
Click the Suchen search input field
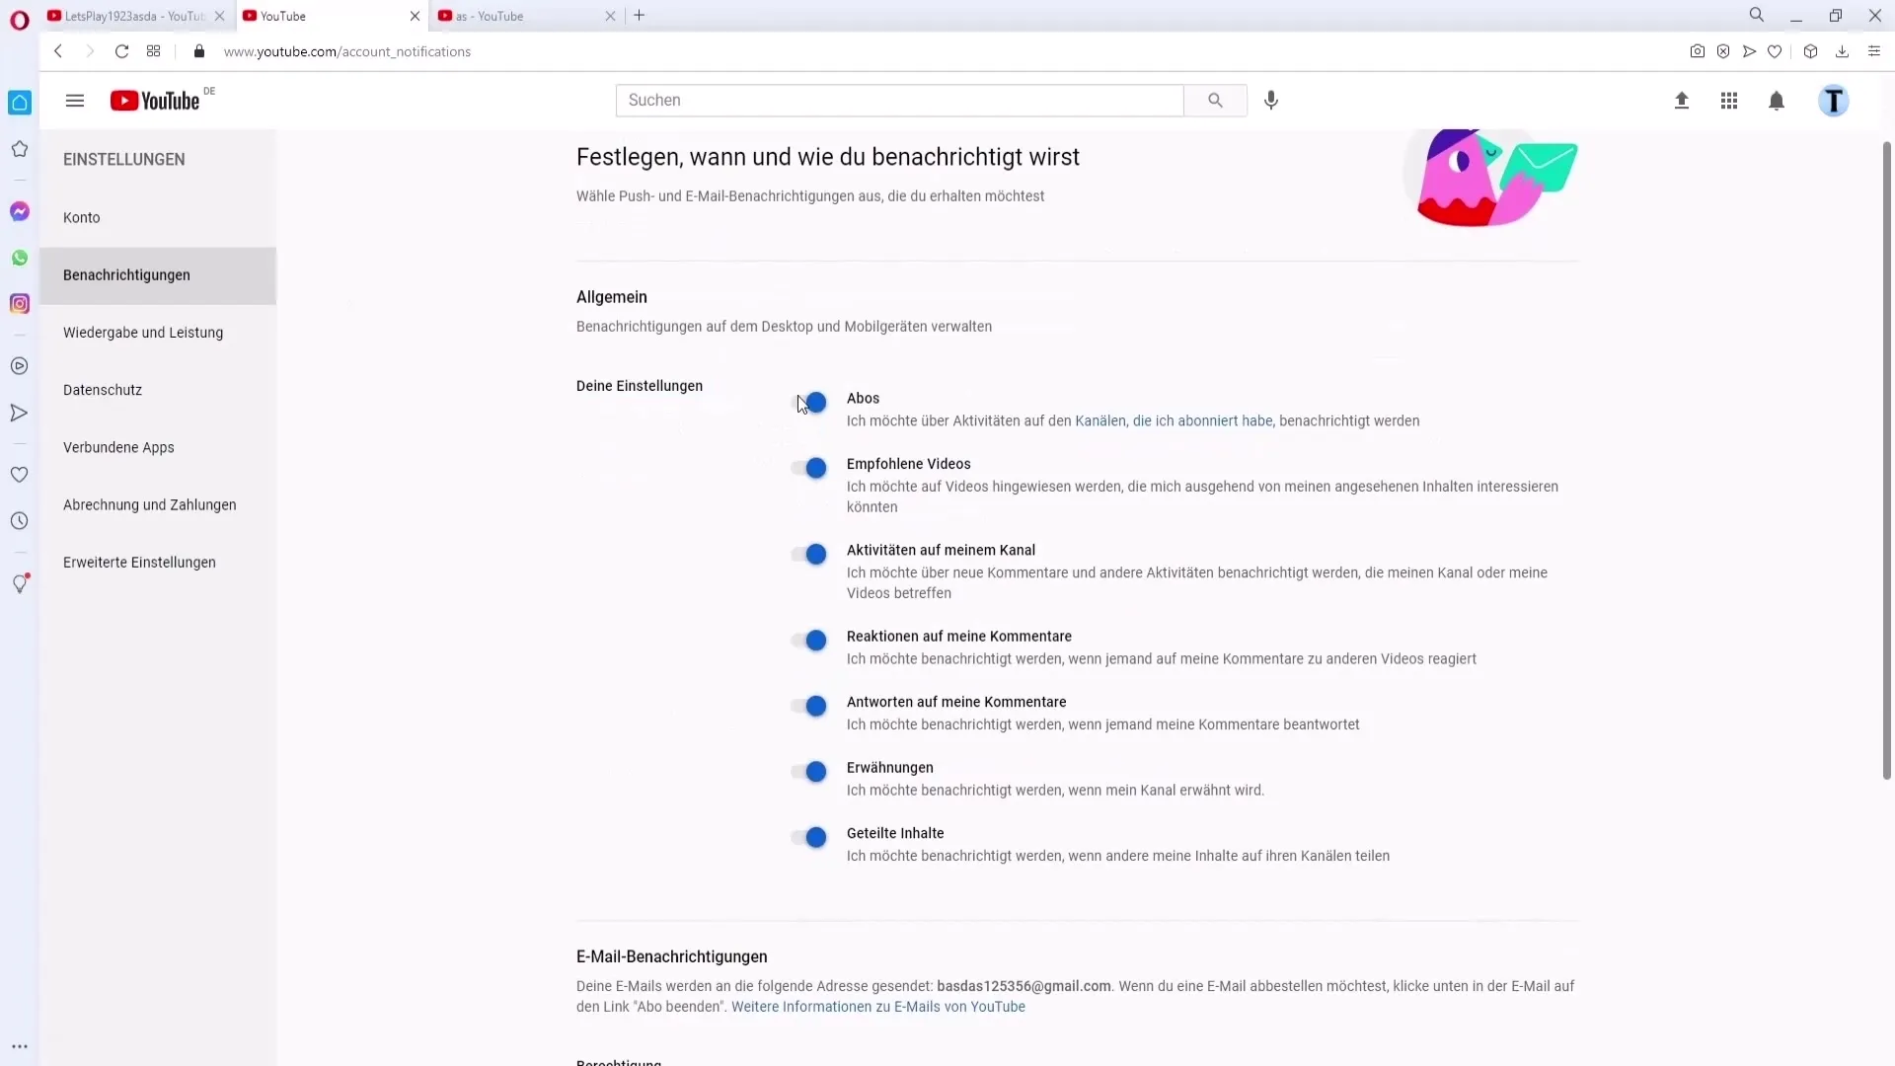pos(898,101)
